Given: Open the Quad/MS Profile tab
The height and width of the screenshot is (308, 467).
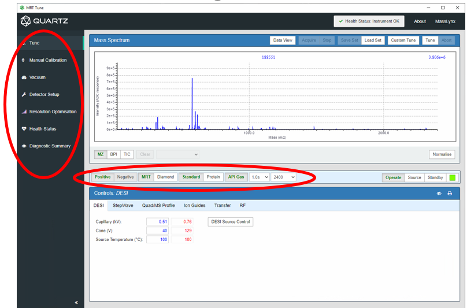Looking at the screenshot, I should (x=158, y=205).
